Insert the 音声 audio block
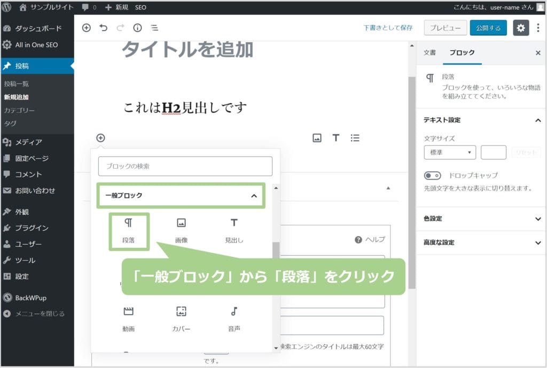 [234, 319]
